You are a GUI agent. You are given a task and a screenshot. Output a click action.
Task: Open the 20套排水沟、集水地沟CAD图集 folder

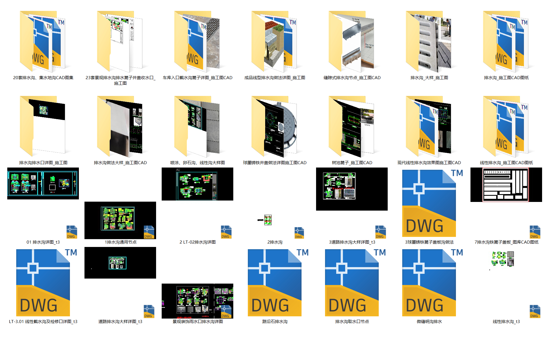43,41
